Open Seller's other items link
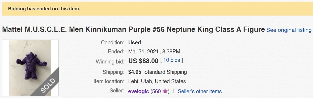Image resolution: width=313 pixels, height=98 pixels. click(200, 91)
